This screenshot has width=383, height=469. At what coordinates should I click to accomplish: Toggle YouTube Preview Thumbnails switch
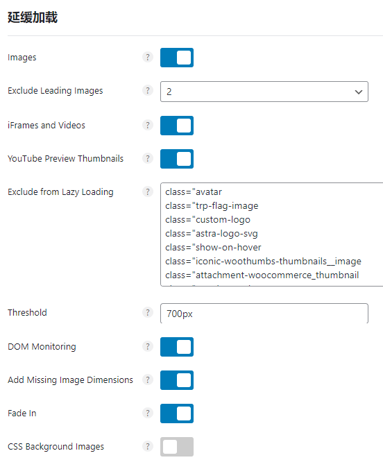coord(177,159)
